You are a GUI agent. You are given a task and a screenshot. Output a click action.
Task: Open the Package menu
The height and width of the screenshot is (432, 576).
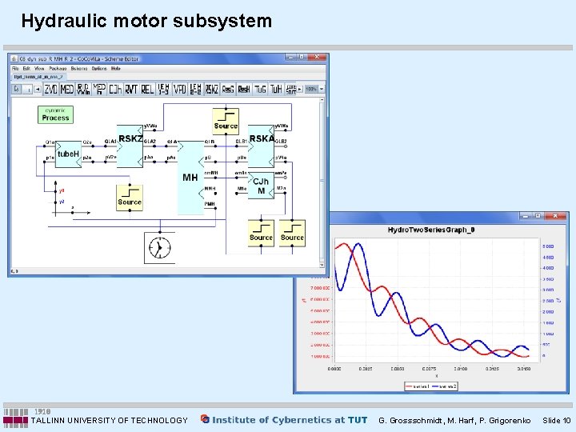pos(58,69)
